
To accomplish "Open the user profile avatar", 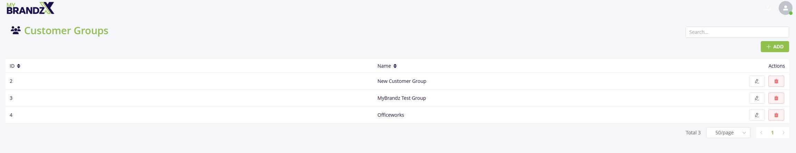I will click(785, 8).
